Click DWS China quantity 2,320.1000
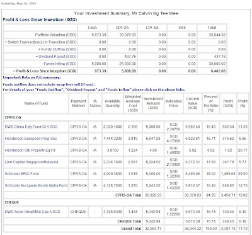252x235 pixels. (x=113, y=127)
